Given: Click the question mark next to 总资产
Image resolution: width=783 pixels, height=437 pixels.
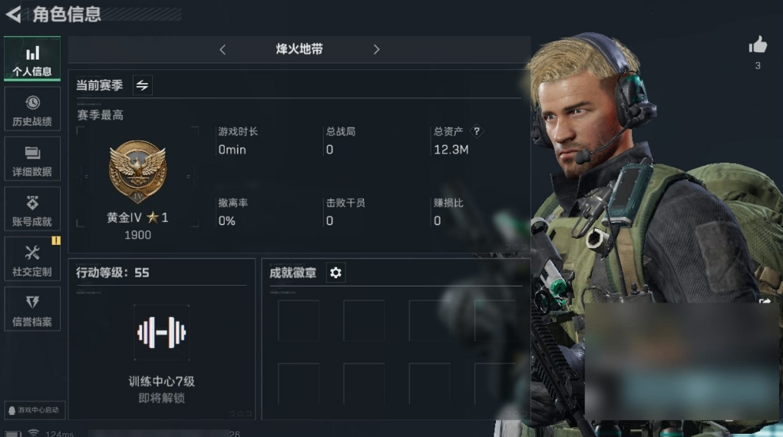Looking at the screenshot, I should pos(477,131).
